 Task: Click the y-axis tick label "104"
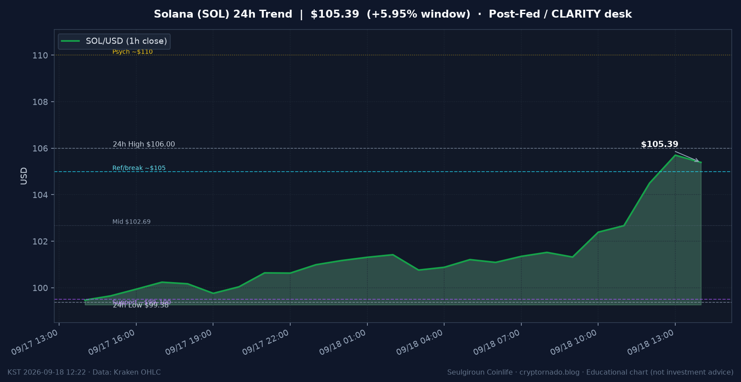coord(40,195)
